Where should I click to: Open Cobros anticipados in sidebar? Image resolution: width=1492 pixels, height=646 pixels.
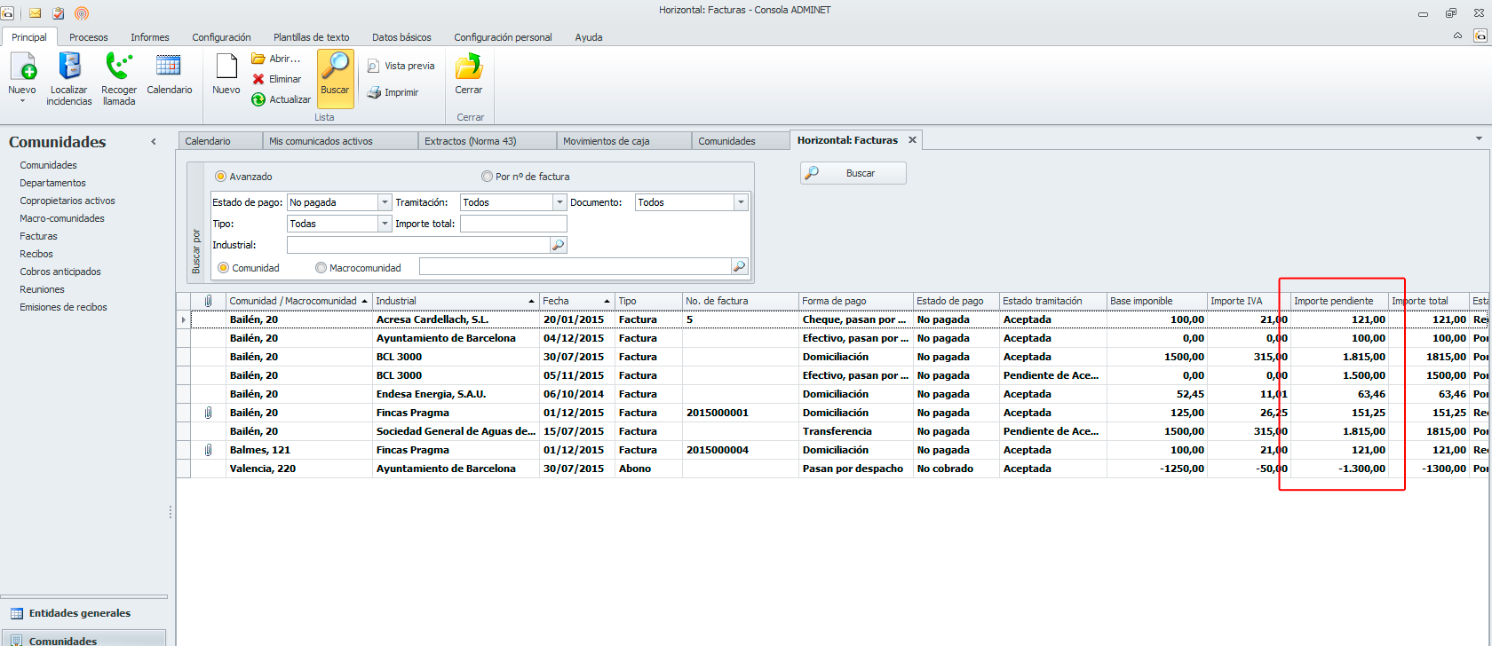click(x=60, y=272)
